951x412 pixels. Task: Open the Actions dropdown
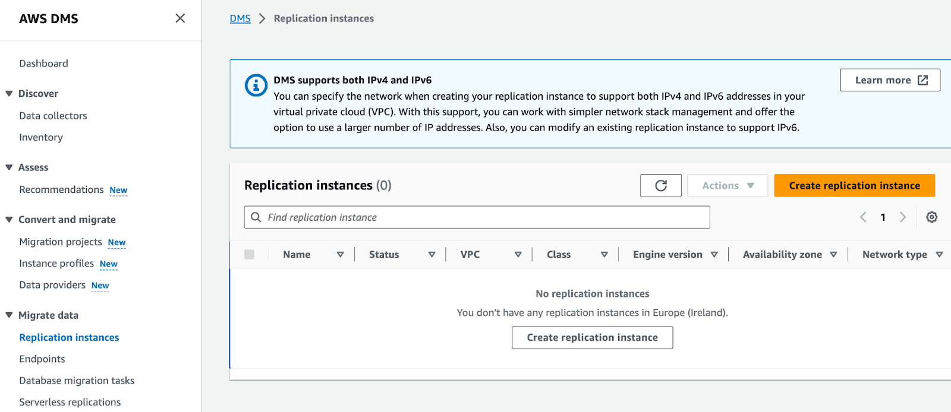tap(728, 186)
